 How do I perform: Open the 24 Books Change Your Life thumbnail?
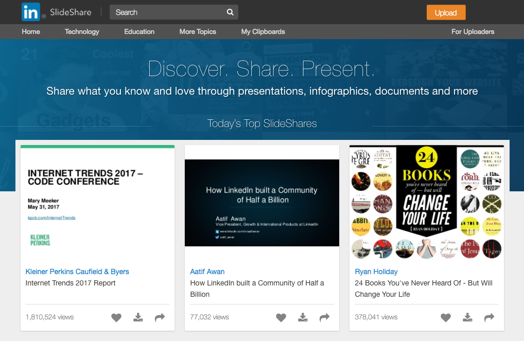pos(427,203)
